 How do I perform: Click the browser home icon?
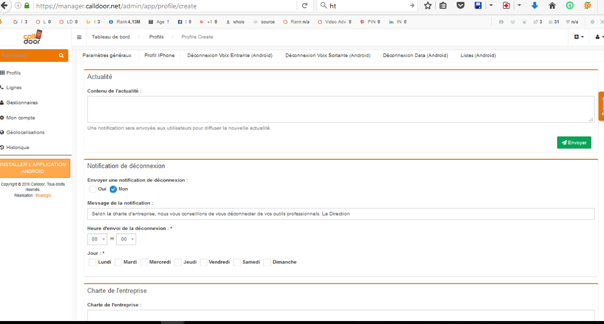coord(552,6)
